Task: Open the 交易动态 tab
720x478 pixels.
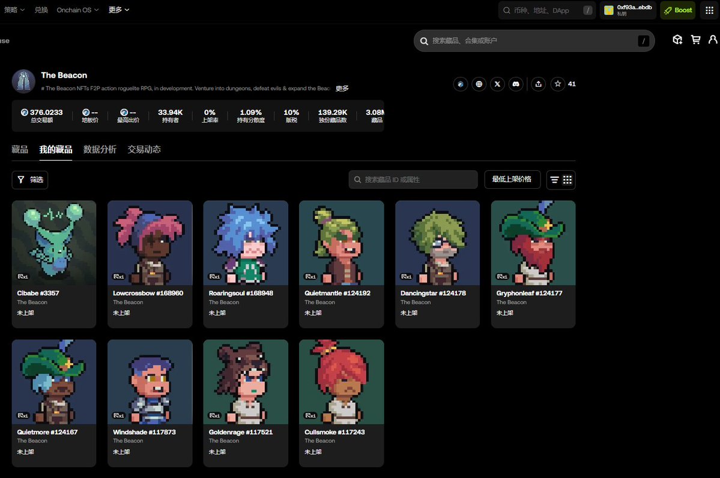Action: point(144,149)
